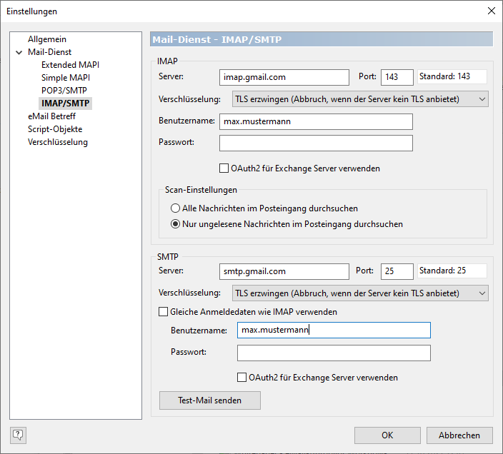Click the help question mark icon

[x=18, y=434]
